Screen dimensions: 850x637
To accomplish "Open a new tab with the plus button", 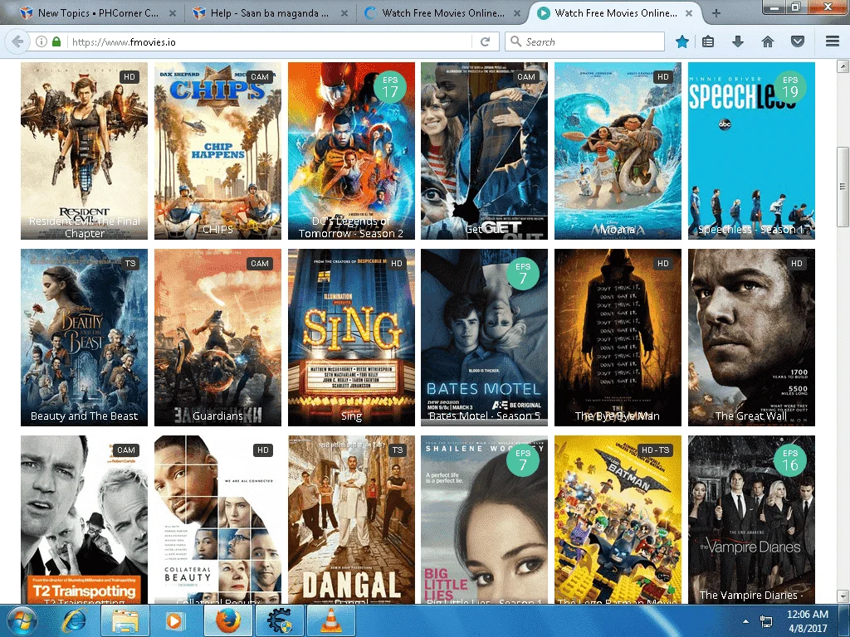I will point(716,13).
